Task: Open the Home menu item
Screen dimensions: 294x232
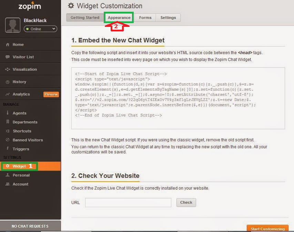Action: (x=30, y=44)
